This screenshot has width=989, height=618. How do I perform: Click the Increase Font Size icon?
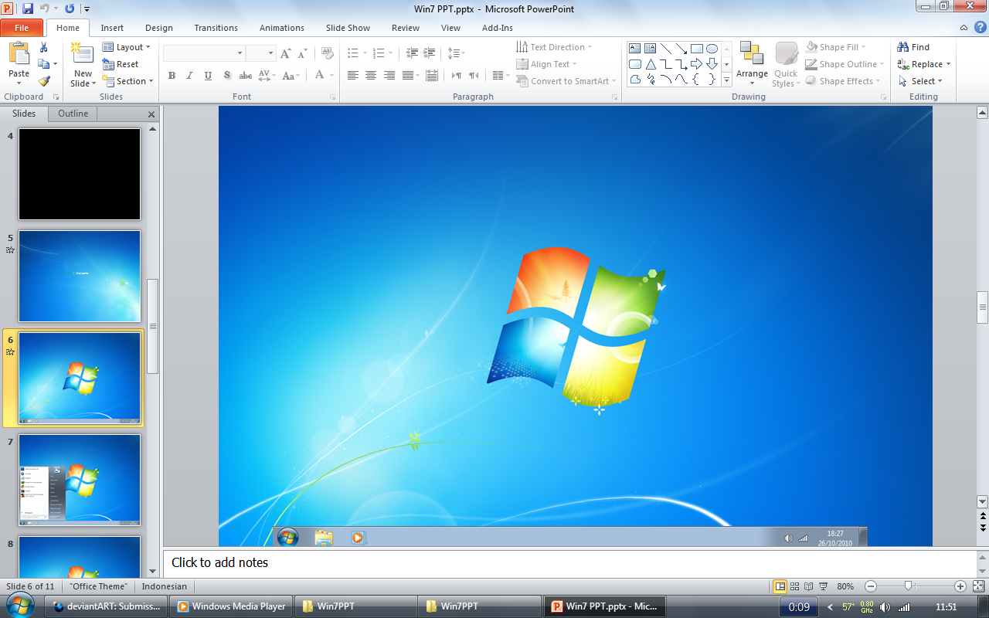pos(286,53)
